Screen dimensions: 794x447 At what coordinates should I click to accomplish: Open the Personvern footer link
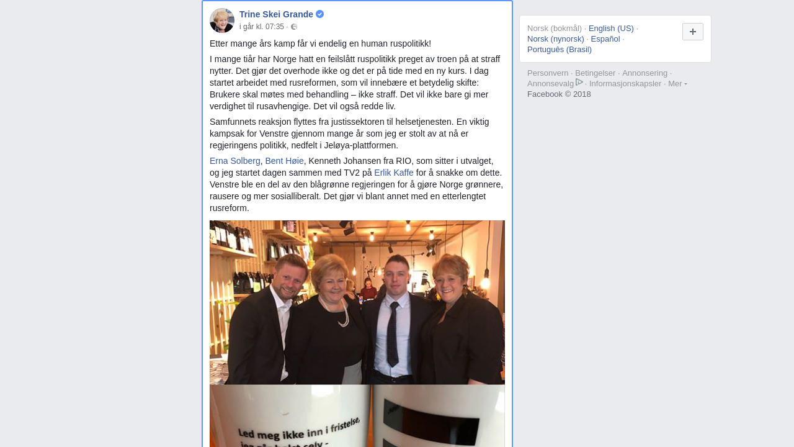click(548, 73)
